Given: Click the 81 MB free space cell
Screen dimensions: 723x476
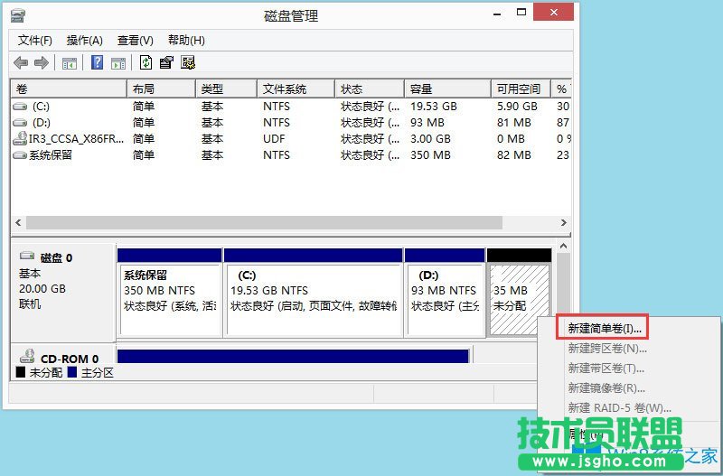Looking at the screenshot, I should [x=514, y=123].
